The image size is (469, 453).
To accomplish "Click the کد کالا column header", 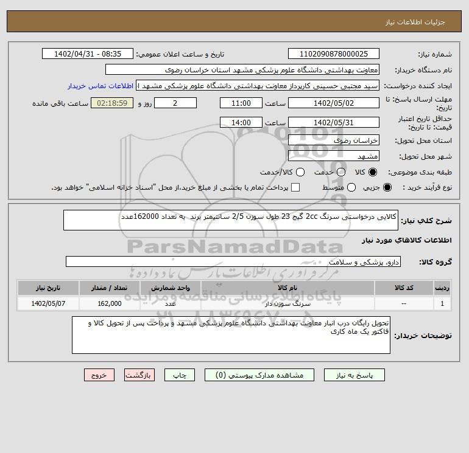I will point(404,288).
